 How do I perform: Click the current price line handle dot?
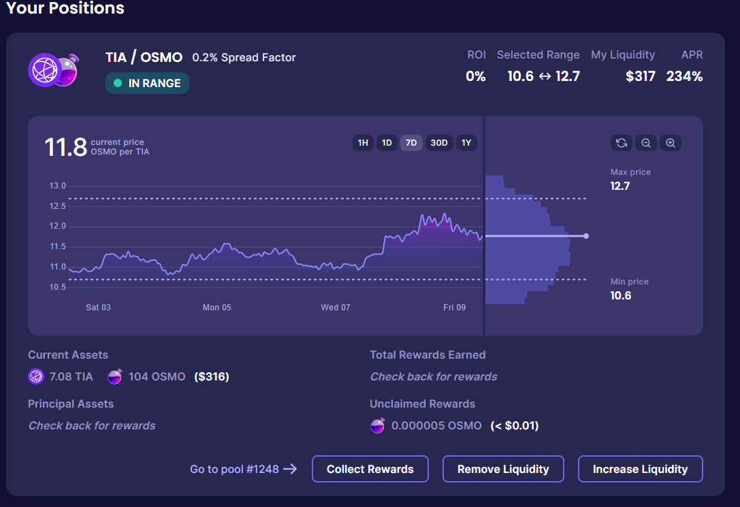586,236
